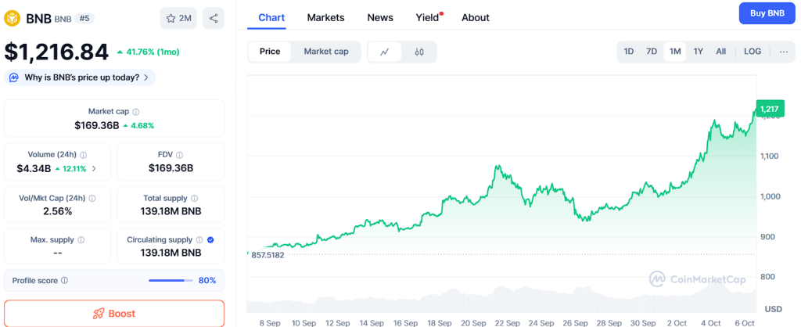The image size is (801, 327).
Task: Expand "Why is BNB's price up today?"
Action: pyautogui.click(x=80, y=77)
